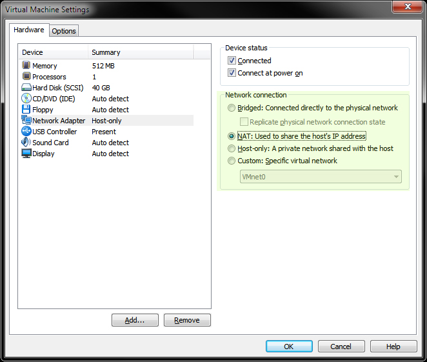Viewport: 427px width, 362px height.
Task: Click the CD/DVD (IDE) disc icon
Action: click(26, 99)
